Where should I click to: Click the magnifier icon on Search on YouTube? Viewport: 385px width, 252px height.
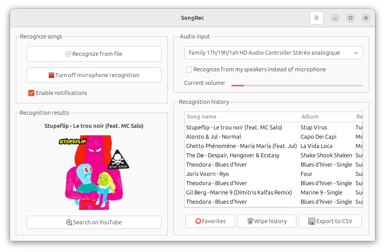pyautogui.click(x=69, y=223)
